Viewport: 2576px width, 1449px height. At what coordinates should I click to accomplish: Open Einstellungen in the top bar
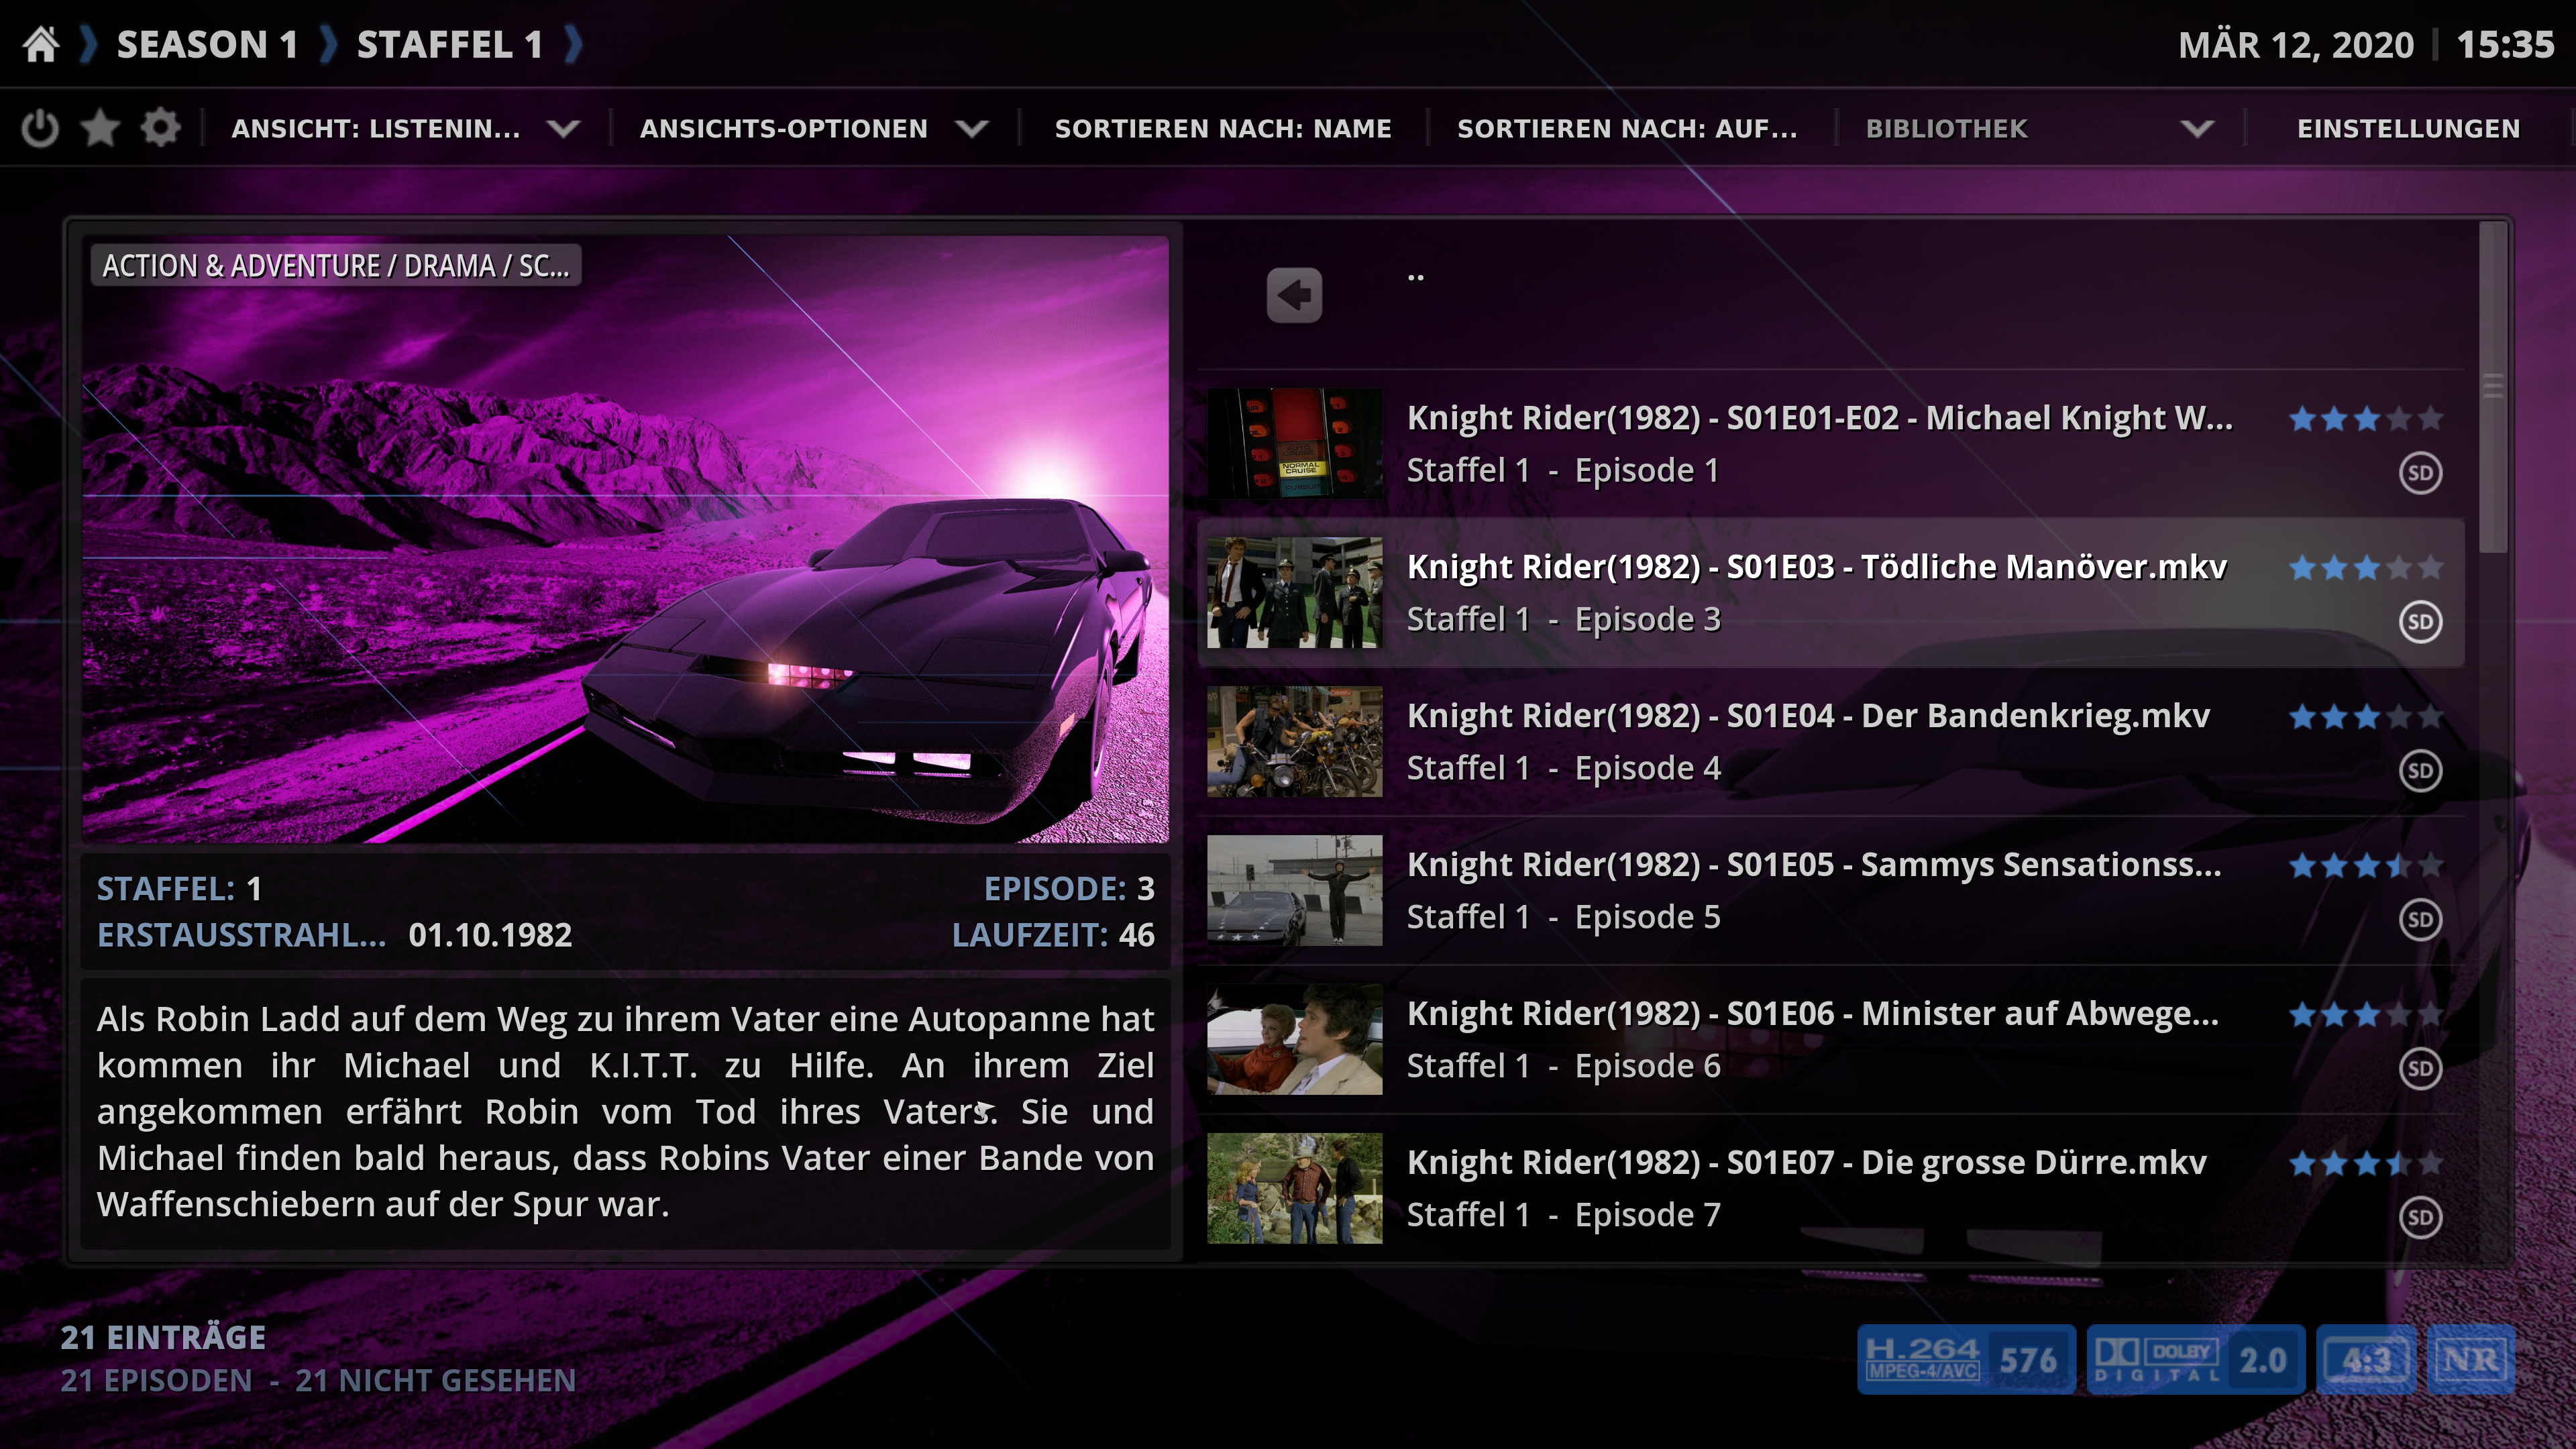point(2408,129)
